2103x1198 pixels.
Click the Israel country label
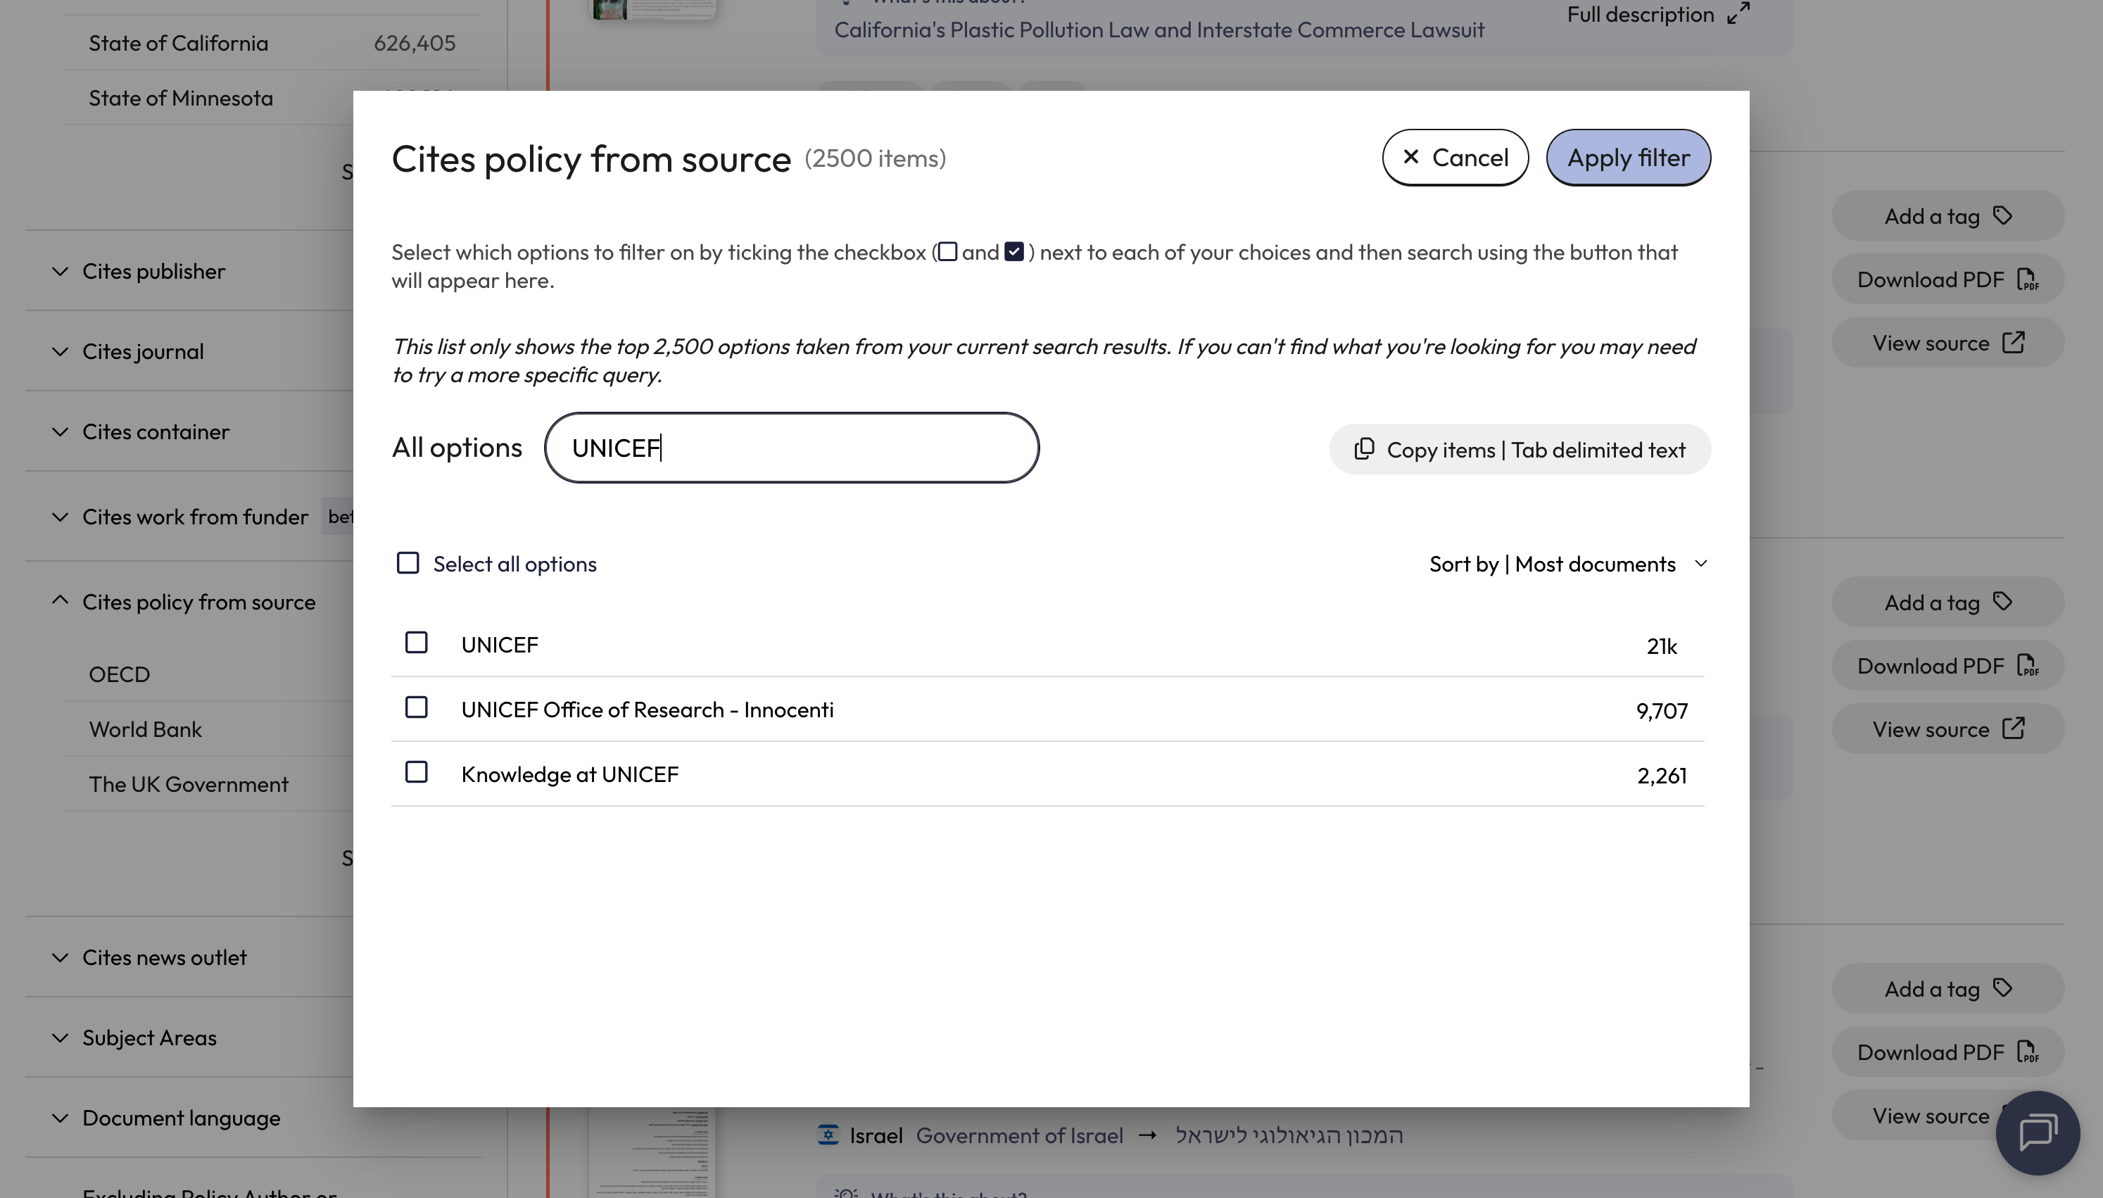point(876,1135)
